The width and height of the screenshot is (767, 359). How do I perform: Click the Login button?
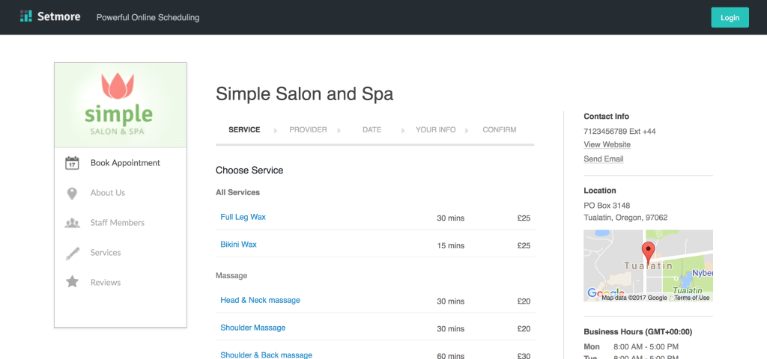tap(730, 18)
